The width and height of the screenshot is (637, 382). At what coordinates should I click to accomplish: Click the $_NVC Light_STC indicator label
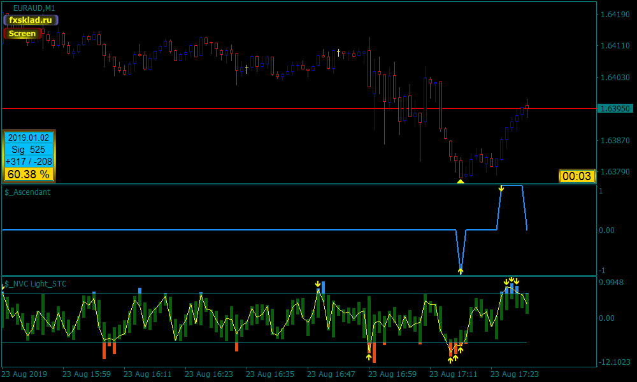(x=36, y=283)
